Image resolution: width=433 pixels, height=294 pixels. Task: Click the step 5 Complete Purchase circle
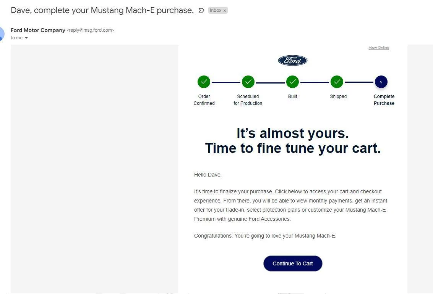[x=381, y=82]
